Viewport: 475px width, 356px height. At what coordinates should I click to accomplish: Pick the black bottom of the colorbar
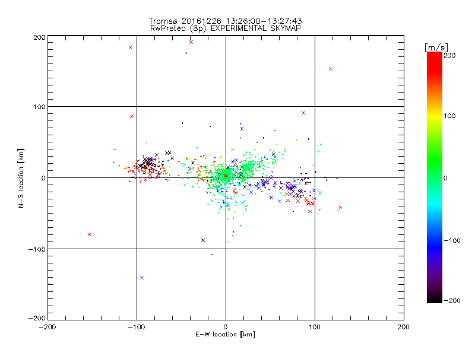pyautogui.click(x=435, y=300)
